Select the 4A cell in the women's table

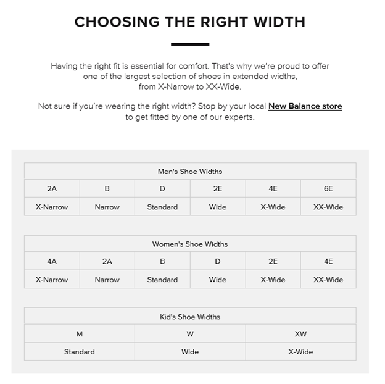52,262
